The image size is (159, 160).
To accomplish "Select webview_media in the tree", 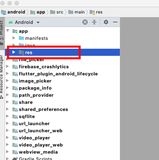I will click(x=38, y=152).
